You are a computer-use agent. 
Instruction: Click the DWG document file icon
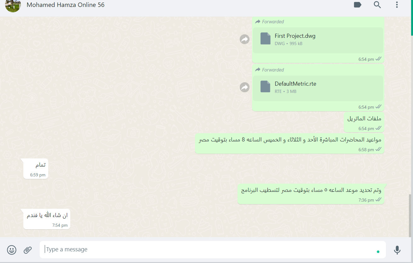tap(266, 38)
